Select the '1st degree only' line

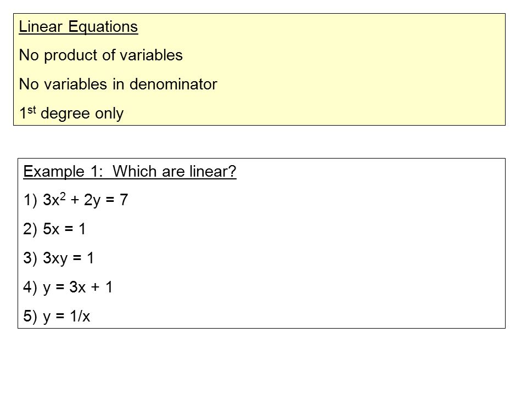(x=71, y=113)
